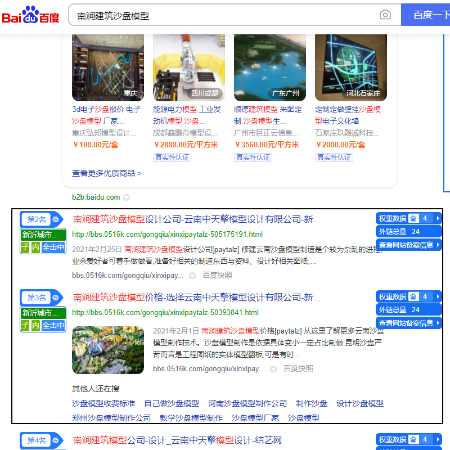Open the 河北石家庄 product thumbnail
The image size is (450, 450).
point(350,67)
